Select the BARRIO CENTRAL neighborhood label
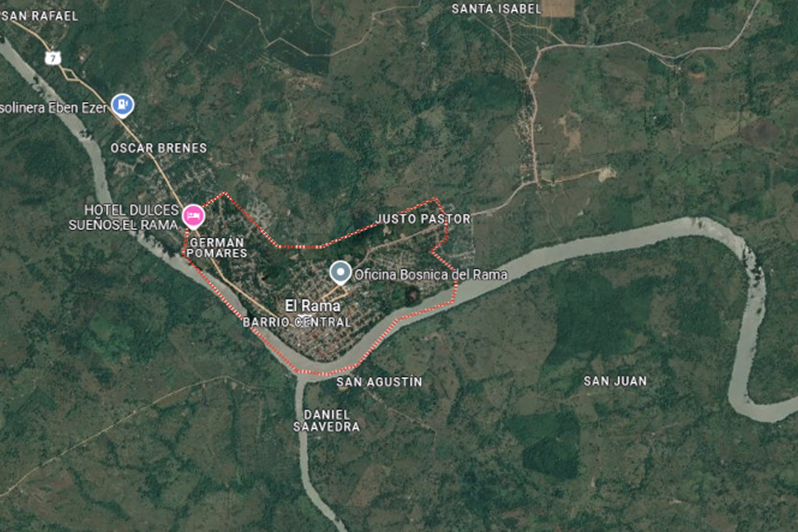The width and height of the screenshot is (798, 532). point(297,322)
